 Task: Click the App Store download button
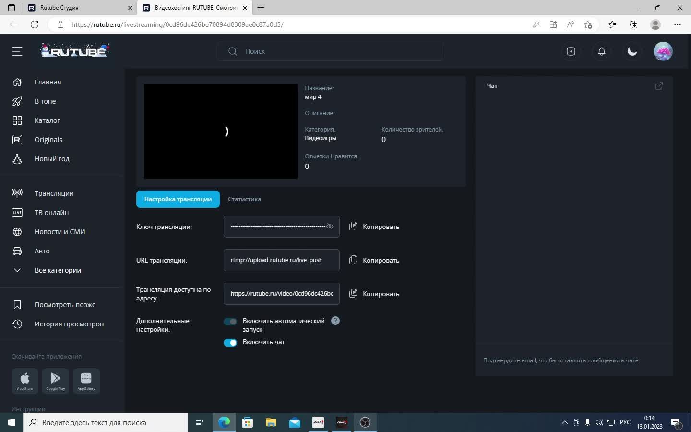(x=25, y=381)
